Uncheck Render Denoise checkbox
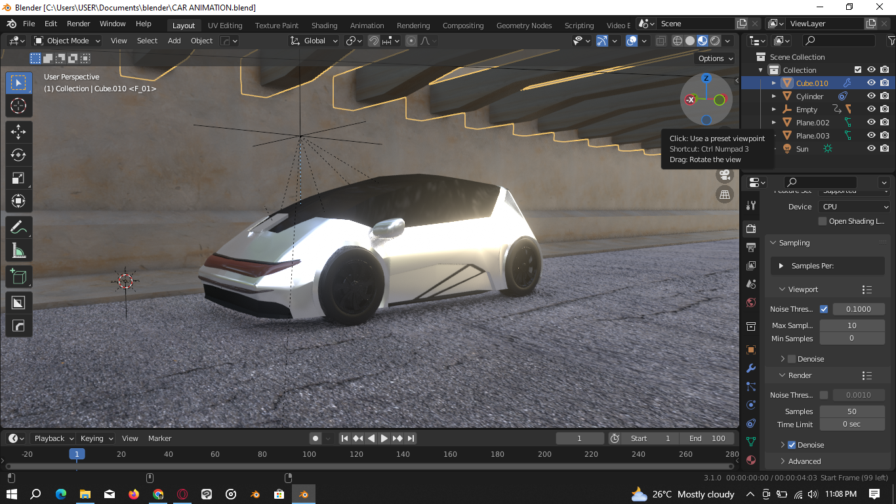 coord(792,445)
